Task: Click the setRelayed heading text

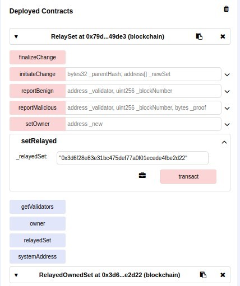Action: click(39, 141)
